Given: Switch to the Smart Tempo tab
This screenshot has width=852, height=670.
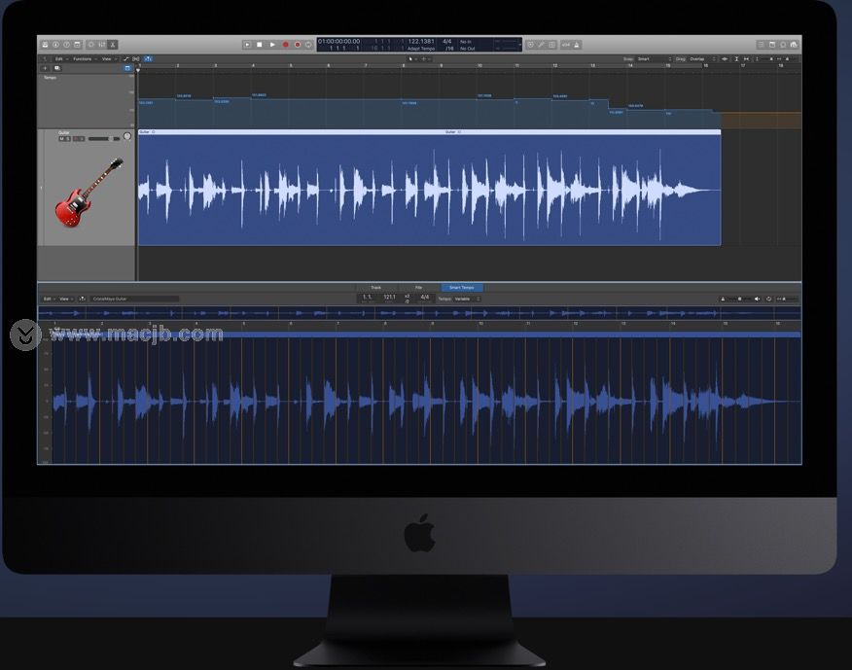Looking at the screenshot, I should [x=462, y=288].
